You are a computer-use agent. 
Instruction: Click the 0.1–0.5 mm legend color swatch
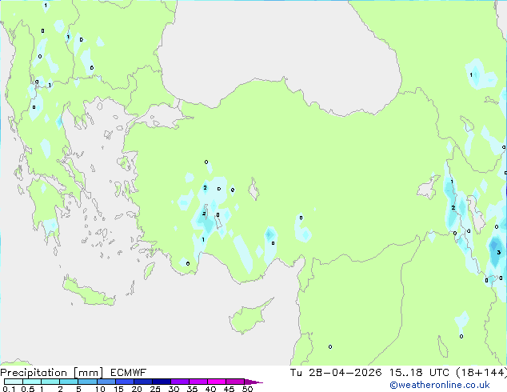pyautogui.click(x=14, y=382)
